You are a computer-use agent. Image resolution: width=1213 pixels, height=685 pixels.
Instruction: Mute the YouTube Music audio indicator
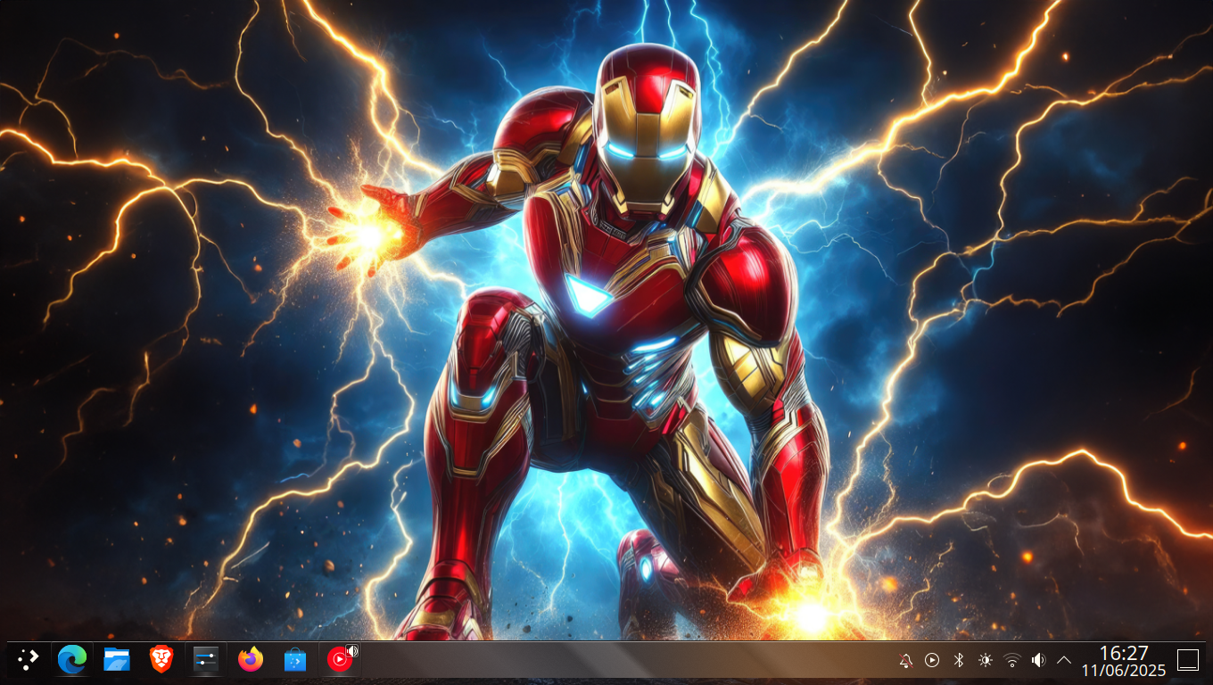click(x=352, y=651)
